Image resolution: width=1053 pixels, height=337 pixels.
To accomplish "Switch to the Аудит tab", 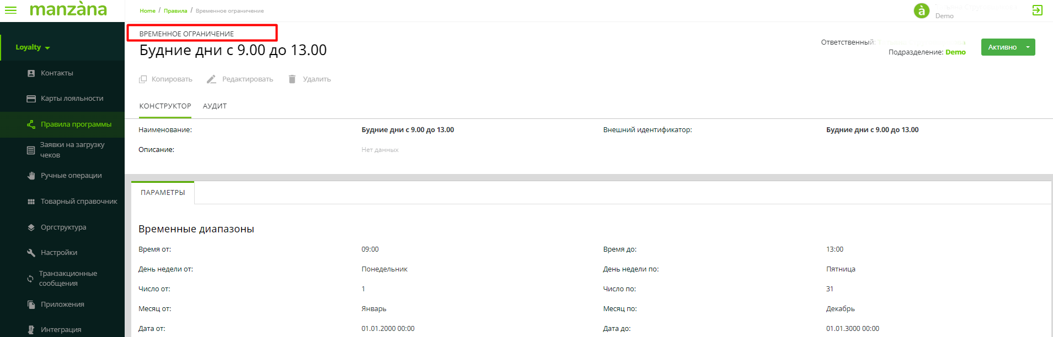I will tap(215, 106).
